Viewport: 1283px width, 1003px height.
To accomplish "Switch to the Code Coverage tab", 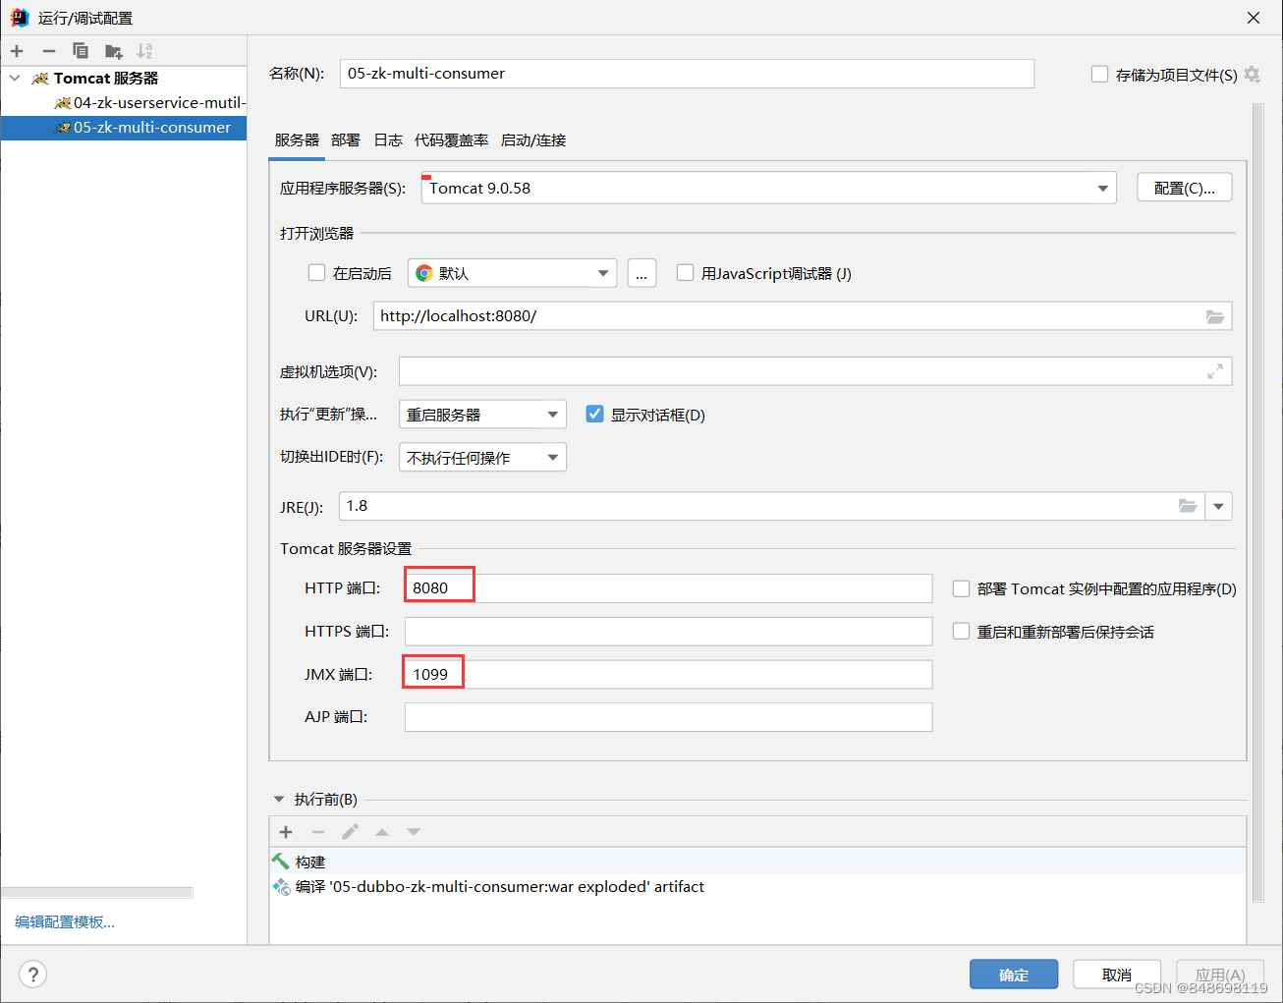I will 451,140.
